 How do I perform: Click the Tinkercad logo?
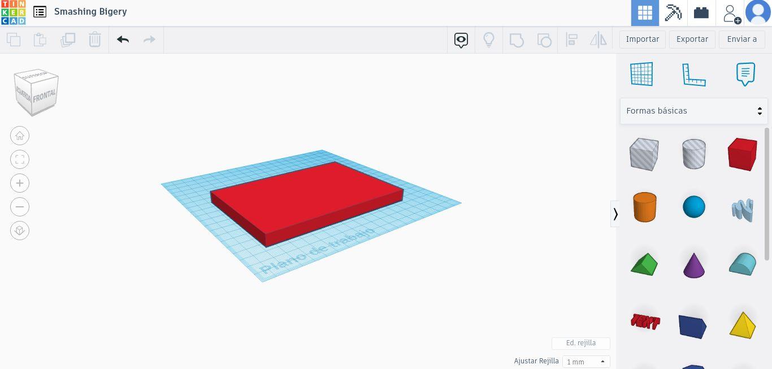coord(13,12)
